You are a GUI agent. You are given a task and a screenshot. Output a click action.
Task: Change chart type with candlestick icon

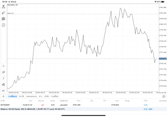click(3, 72)
